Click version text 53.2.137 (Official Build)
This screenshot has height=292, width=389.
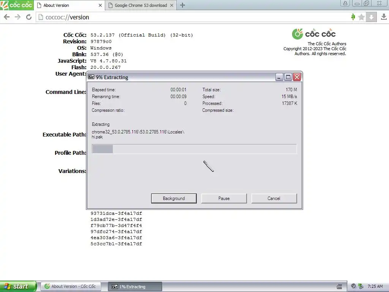pos(127,35)
